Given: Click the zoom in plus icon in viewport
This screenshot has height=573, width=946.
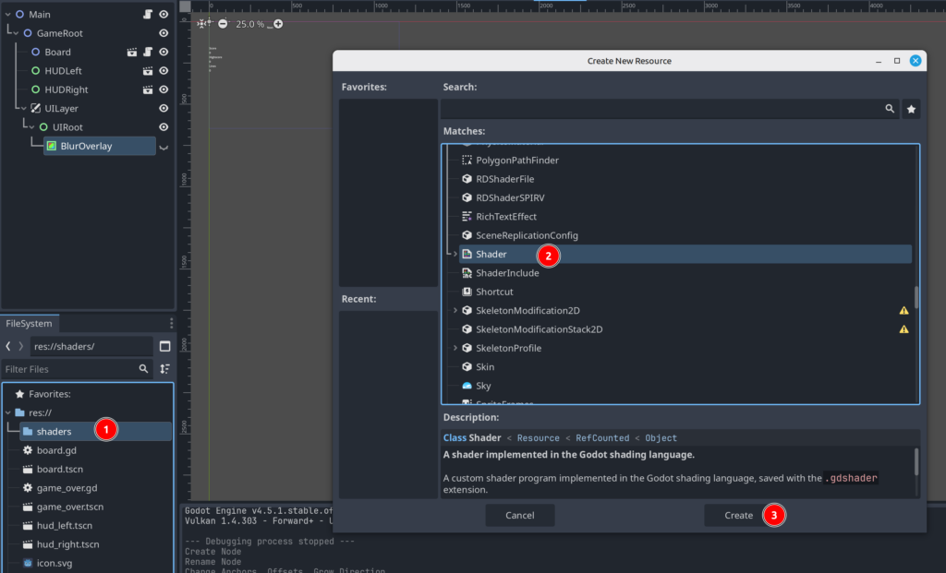Looking at the screenshot, I should pos(278,23).
